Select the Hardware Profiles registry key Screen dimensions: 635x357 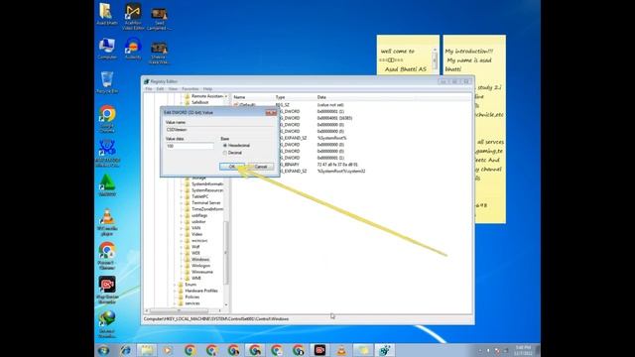[201, 291]
